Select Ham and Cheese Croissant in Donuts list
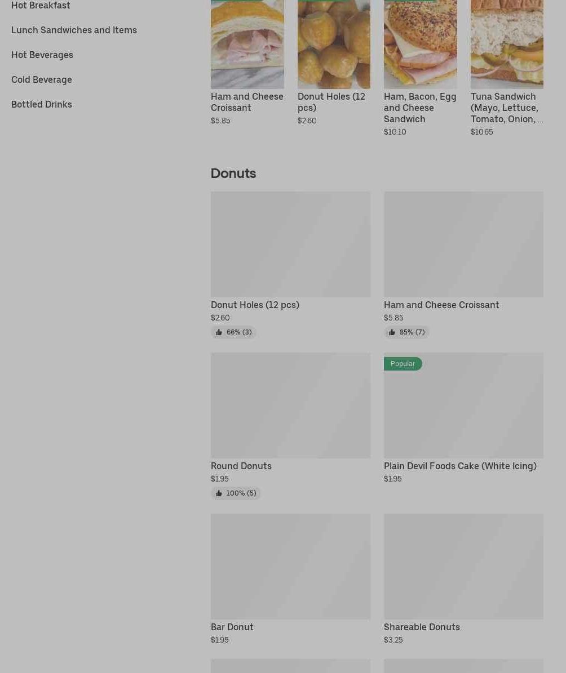 (441, 305)
